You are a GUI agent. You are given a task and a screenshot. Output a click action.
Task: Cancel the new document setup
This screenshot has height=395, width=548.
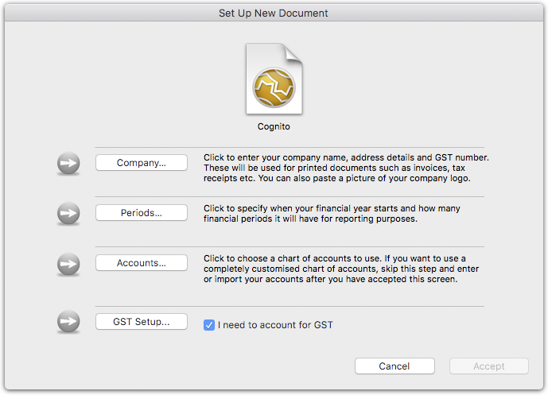pyautogui.click(x=394, y=366)
